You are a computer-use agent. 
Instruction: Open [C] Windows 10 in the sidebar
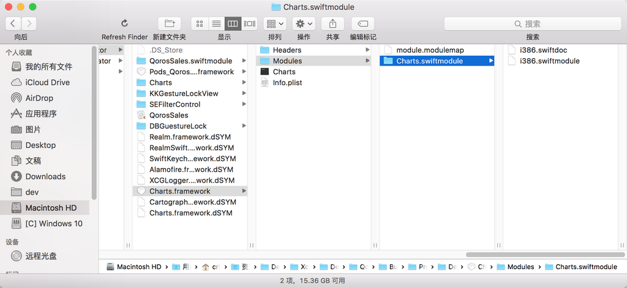(48, 223)
